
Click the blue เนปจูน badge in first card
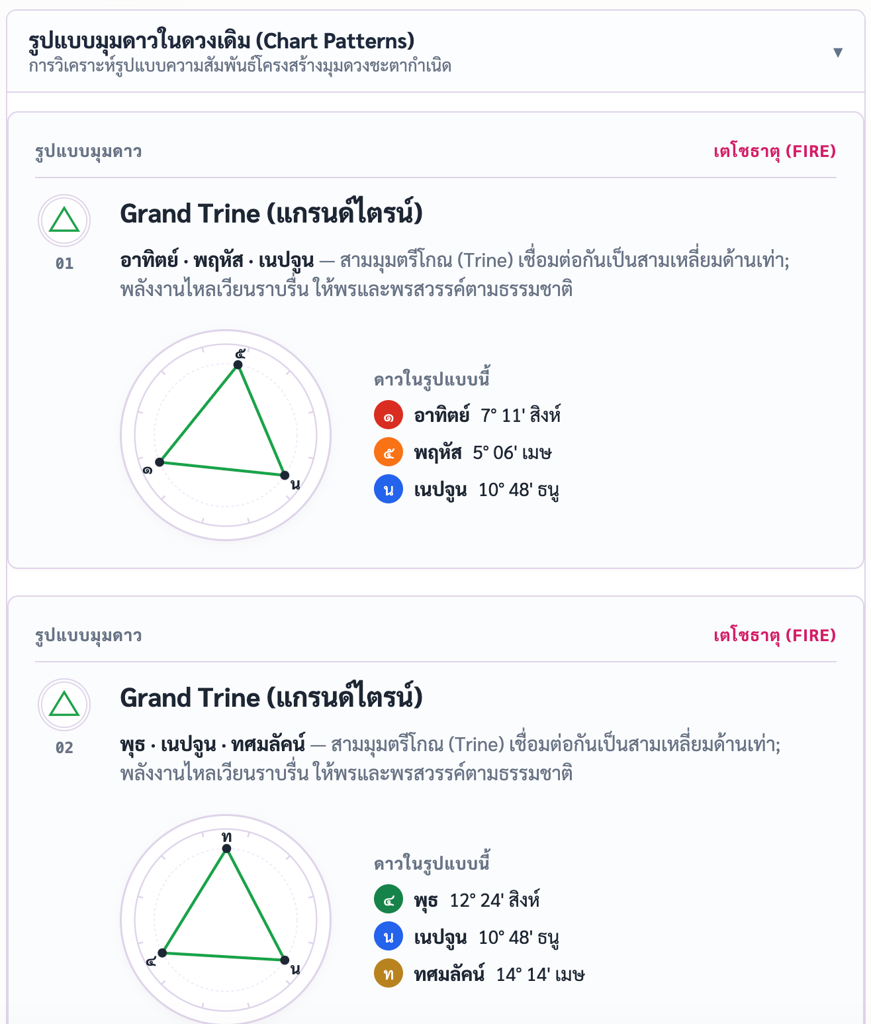[x=389, y=489]
